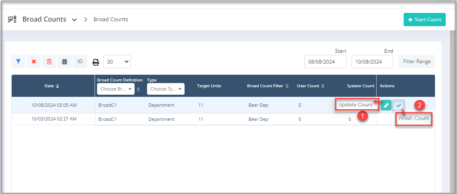Open the page size dropdown showing 30
Image resolution: width=457 pixels, height=194 pixels.
click(x=117, y=61)
